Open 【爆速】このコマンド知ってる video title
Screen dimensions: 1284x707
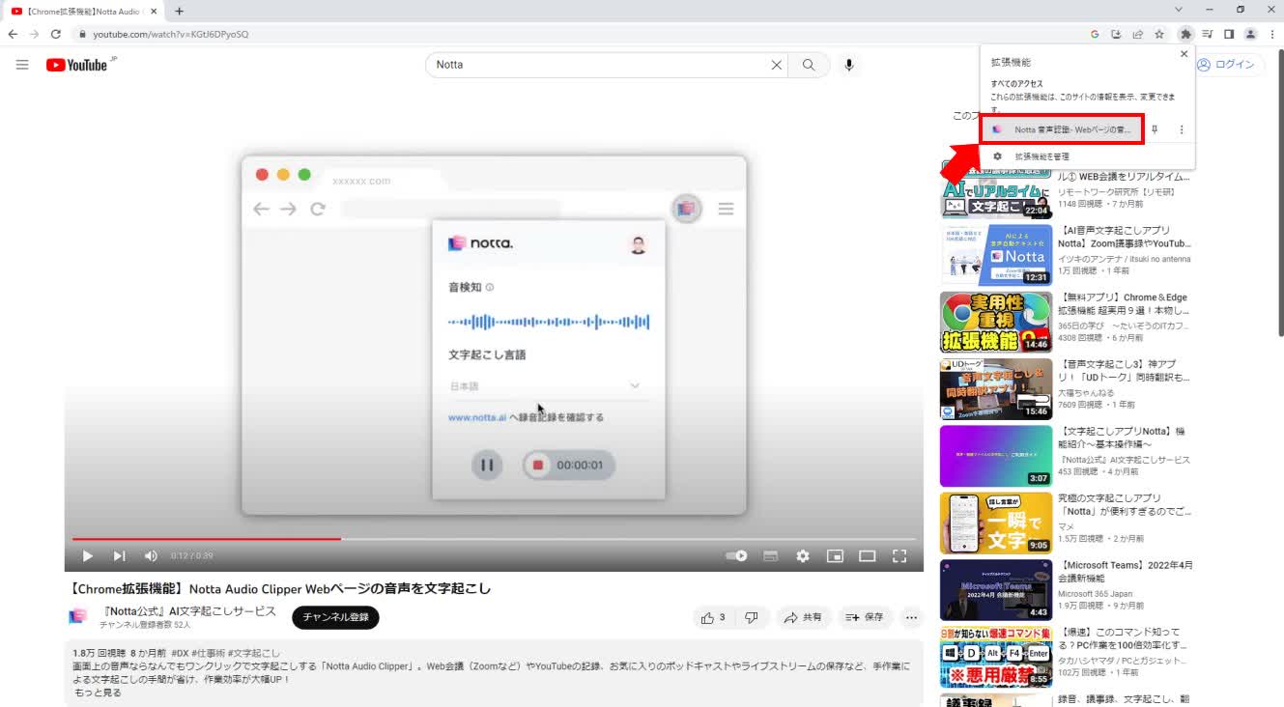[x=1125, y=638]
